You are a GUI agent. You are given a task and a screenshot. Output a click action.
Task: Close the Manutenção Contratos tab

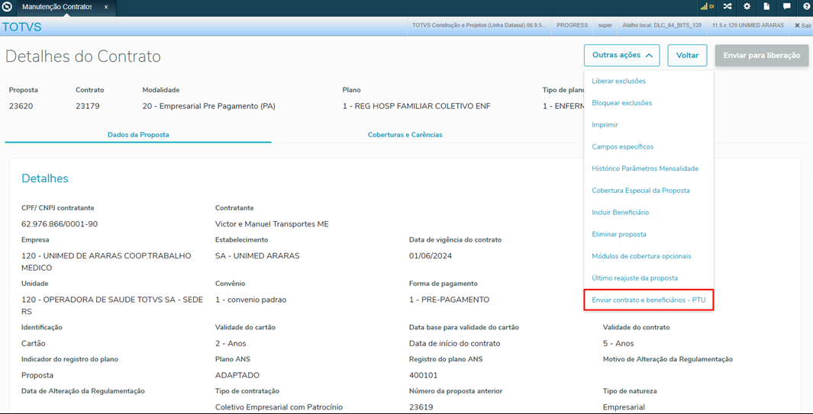pos(106,8)
